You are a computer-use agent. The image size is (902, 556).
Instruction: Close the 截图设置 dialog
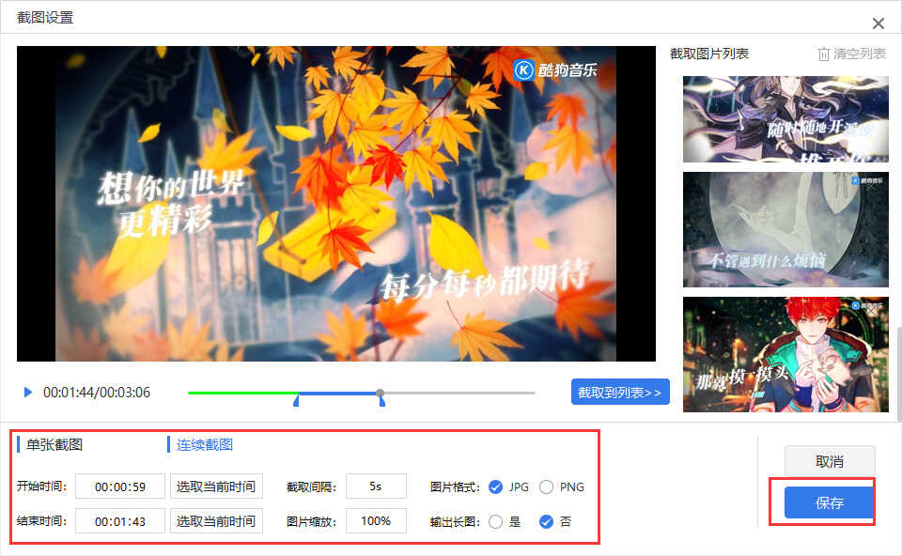coord(878,23)
